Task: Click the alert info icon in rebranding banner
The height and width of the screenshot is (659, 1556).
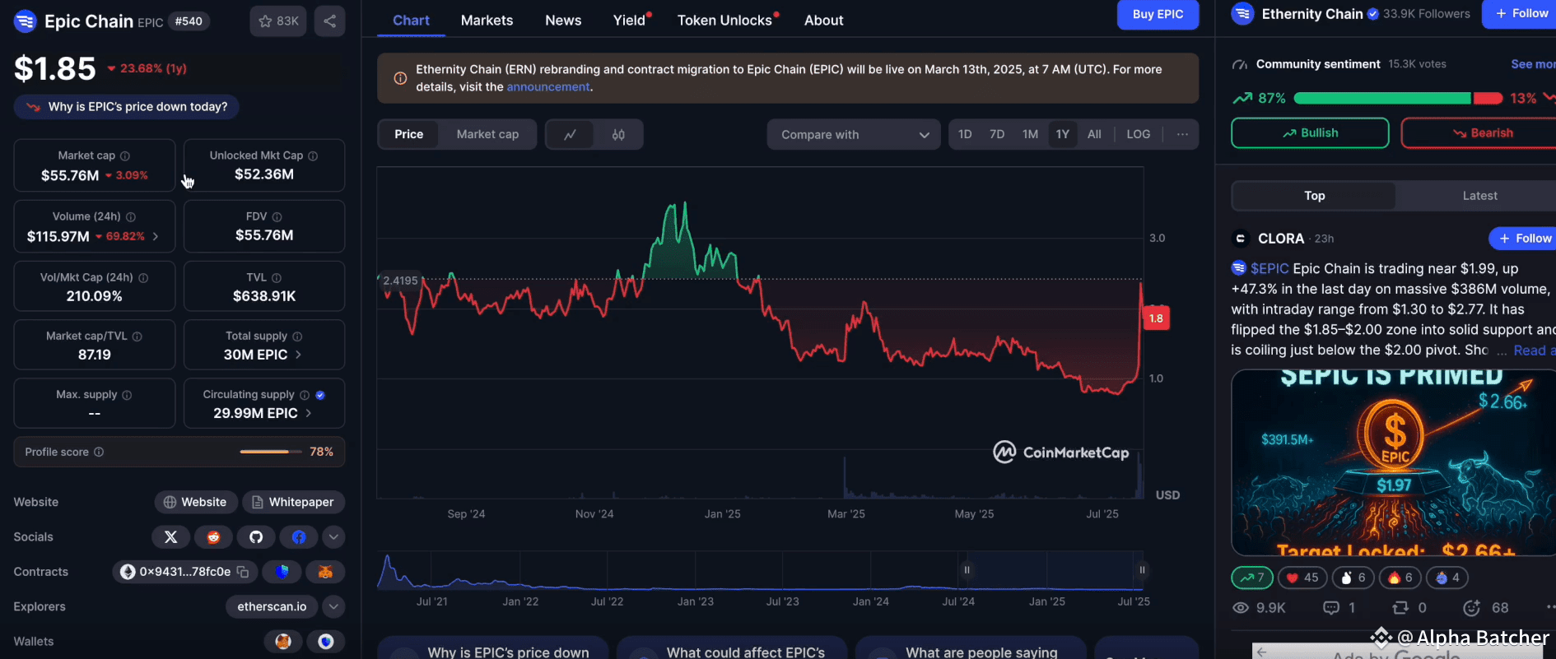Action: [x=400, y=78]
